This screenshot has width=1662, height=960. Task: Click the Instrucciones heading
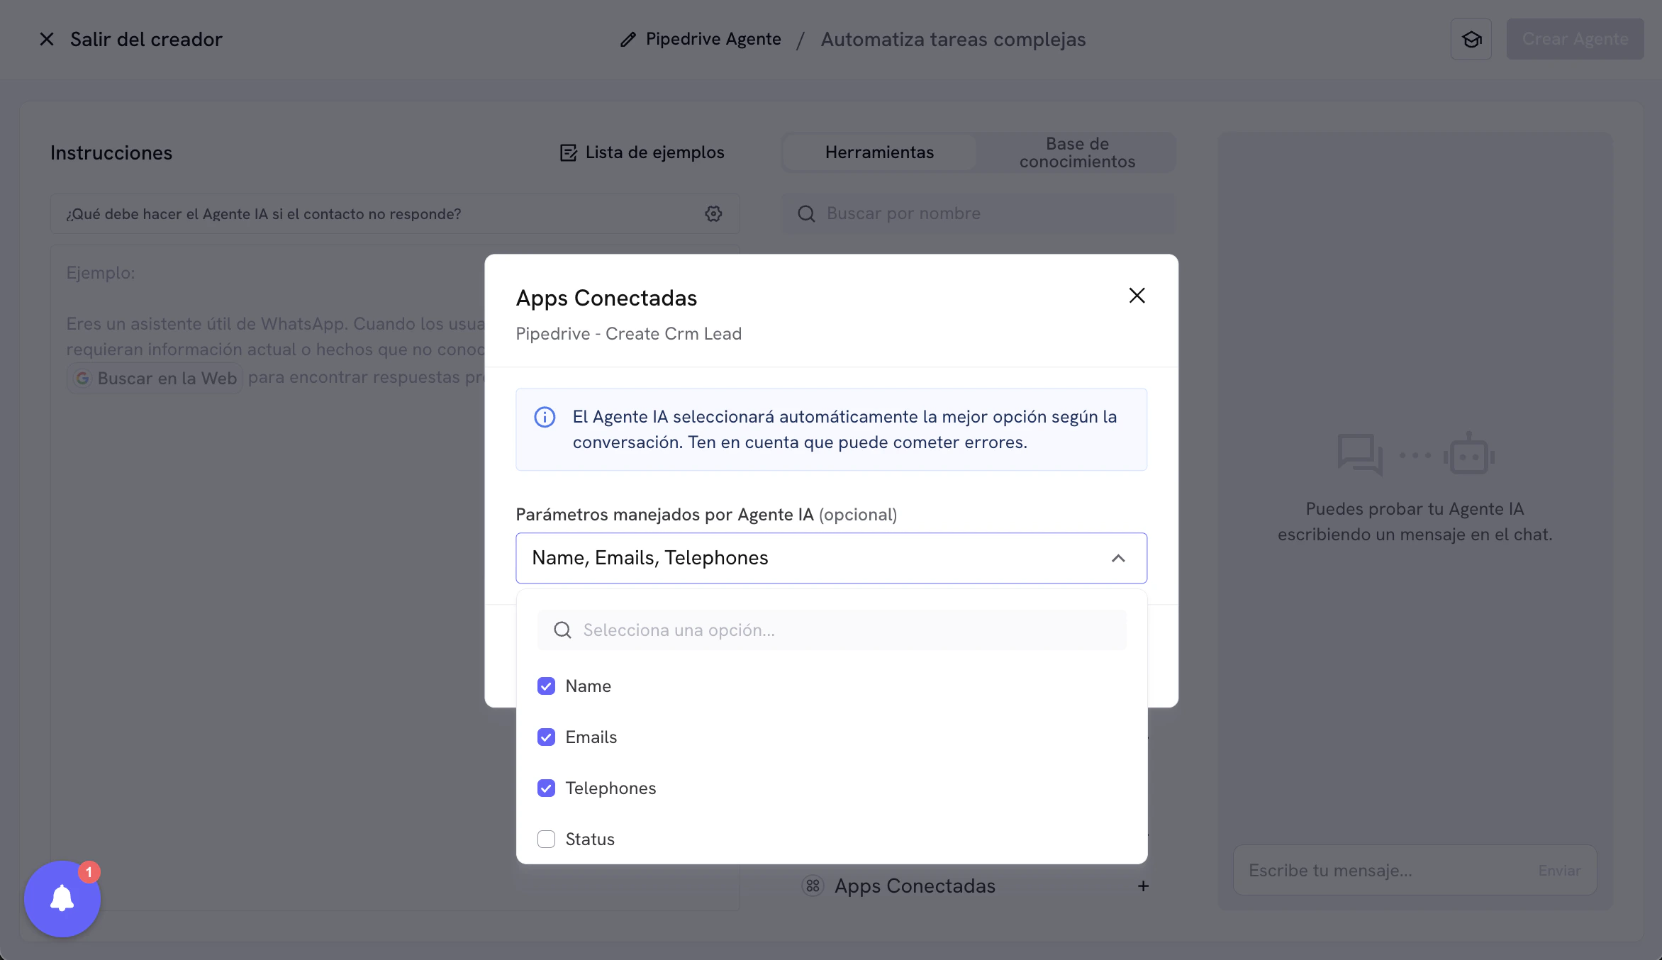(x=111, y=152)
